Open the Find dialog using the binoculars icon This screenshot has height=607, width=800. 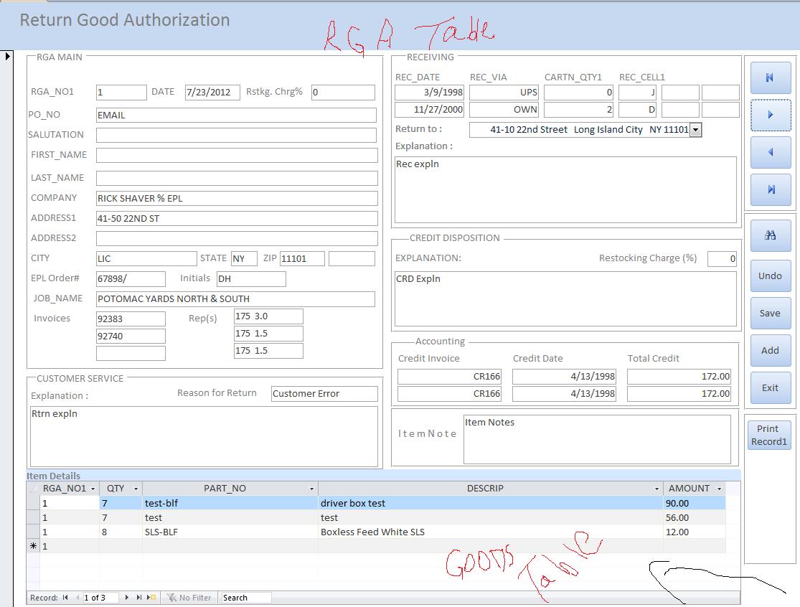(x=770, y=235)
